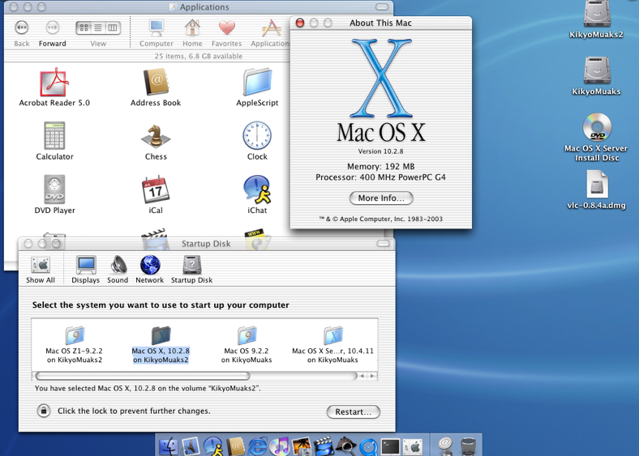
Task: Click the scroll-right arrow in startup list
Action: tap(371, 376)
